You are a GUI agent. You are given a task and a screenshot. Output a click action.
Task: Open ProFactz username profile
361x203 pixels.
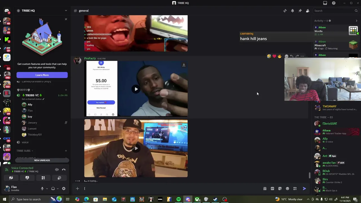point(90,58)
